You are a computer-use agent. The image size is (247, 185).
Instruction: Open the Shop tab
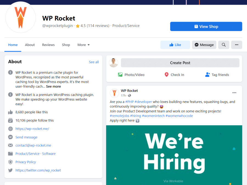click(x=66, y=45)
